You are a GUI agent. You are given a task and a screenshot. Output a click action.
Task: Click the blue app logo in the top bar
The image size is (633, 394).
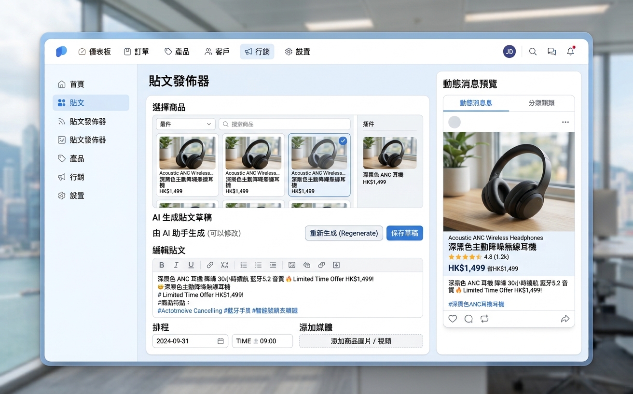tap(61, 51)
